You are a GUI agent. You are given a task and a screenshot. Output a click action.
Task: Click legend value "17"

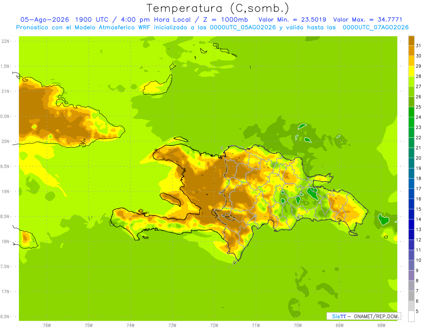[419, 189]
